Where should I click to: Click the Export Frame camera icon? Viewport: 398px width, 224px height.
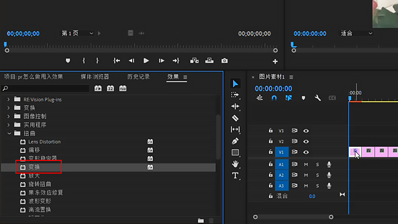[224, 61]
